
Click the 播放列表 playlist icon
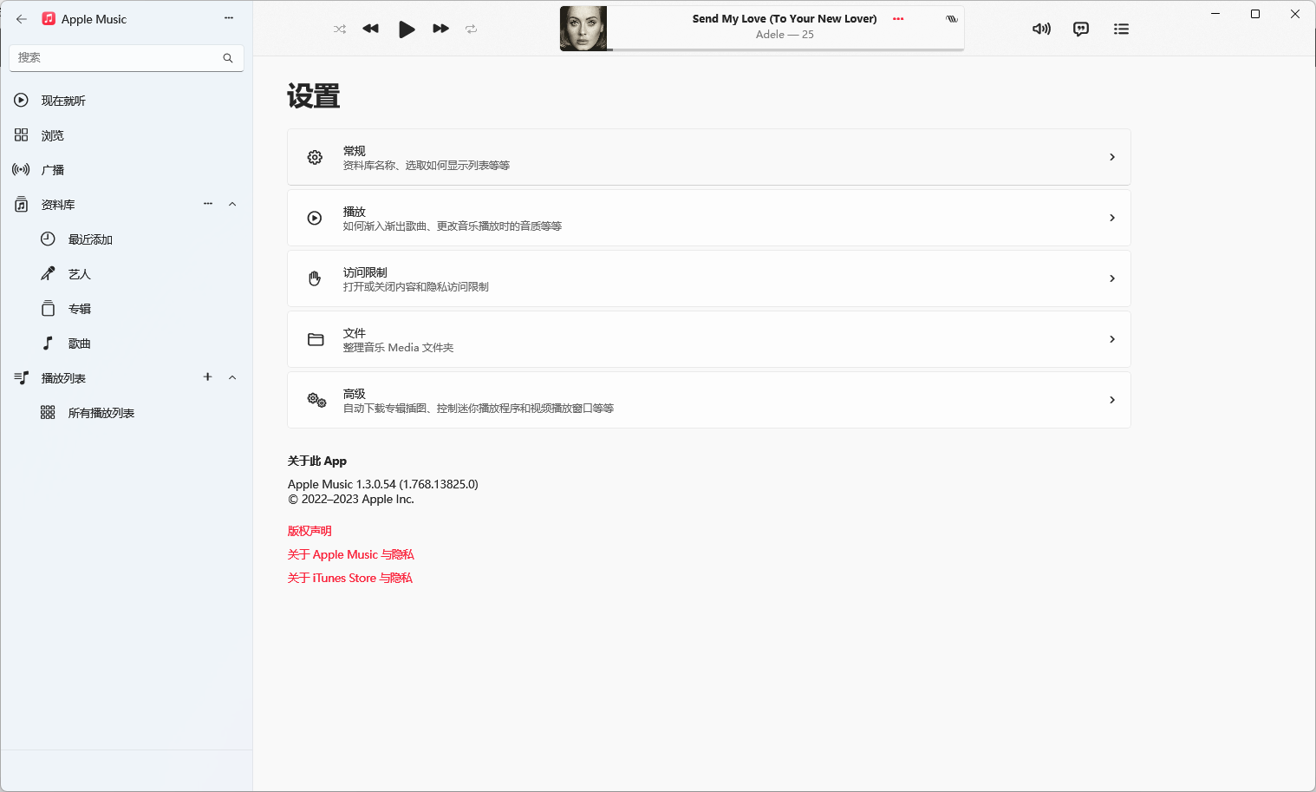point(22,378)
